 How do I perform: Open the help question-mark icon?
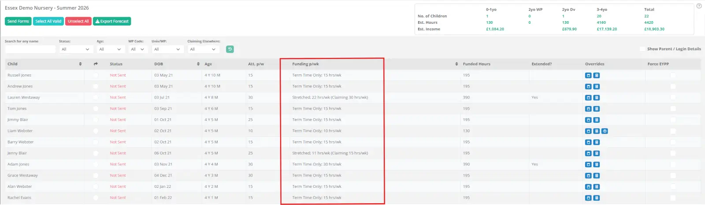[x=699, y=6]
